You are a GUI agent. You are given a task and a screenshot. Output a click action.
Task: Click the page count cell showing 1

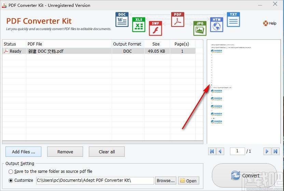coord(182,51)
